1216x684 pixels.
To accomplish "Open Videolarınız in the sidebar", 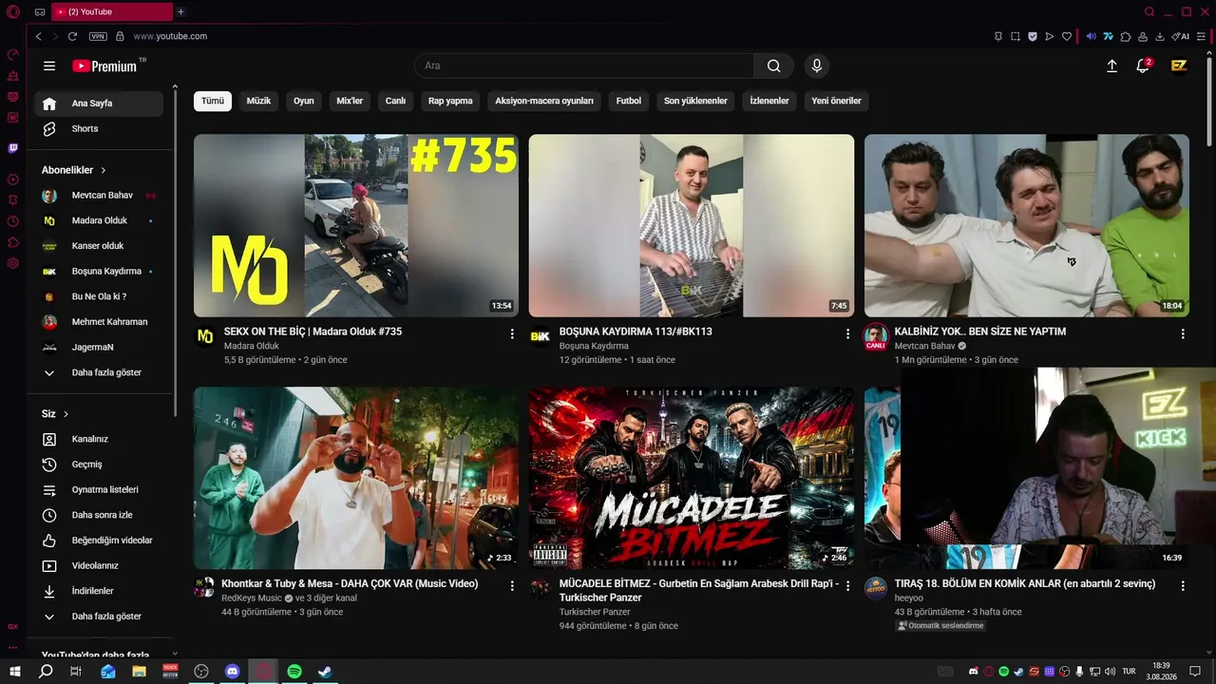I will (x=99, y=565).
